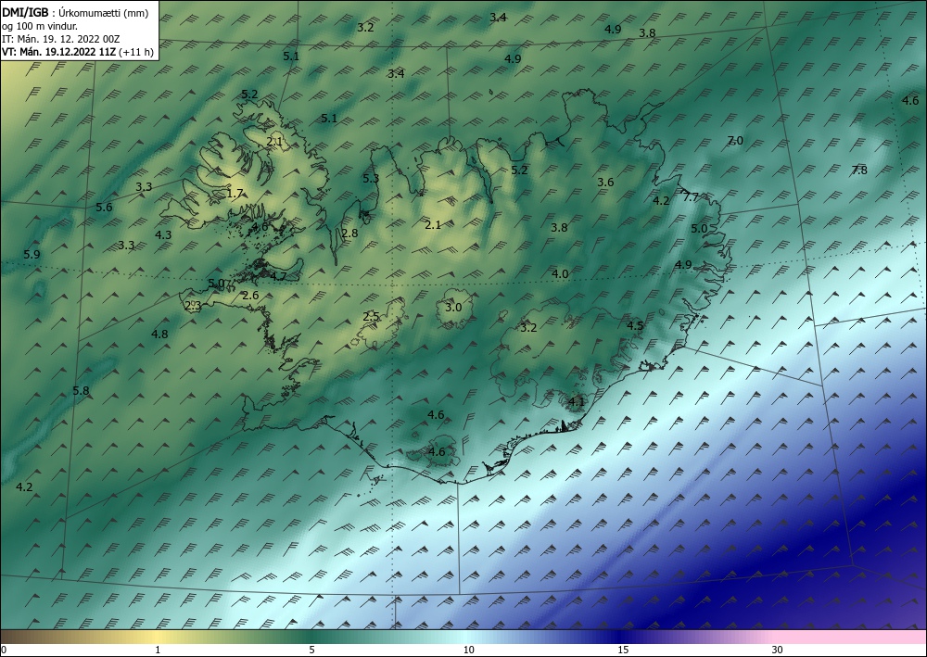This screenshot has height=657, width=927.
Task: Click the 4.5 value on eastern Vatnajökull
Action: coord(635,325)
